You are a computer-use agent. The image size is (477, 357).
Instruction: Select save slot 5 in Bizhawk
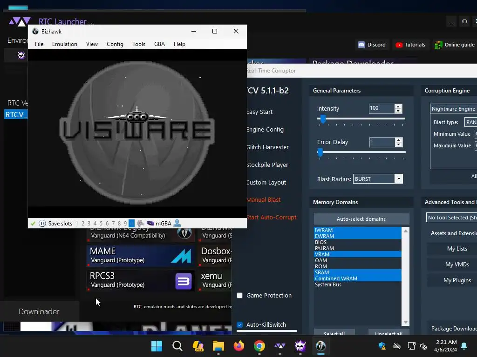point(101,224)
